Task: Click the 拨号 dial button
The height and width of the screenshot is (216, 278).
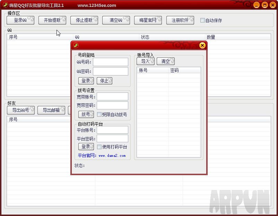Action: pyautogui.click(x=86, y=114)
